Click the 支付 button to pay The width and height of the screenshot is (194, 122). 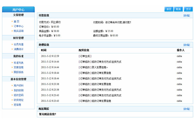click(188, 9)
